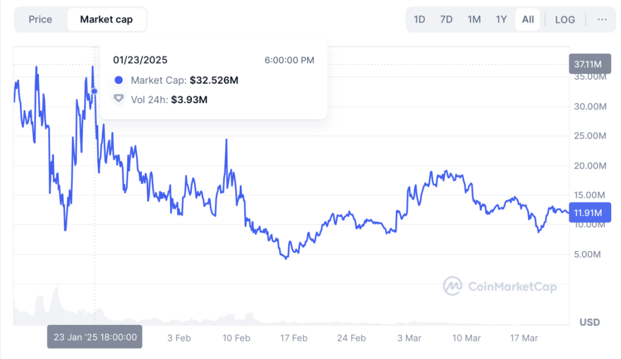The height and width of the screenshot is (359, 621).
Task: Click the blue Market Cap legend dot
Action: pyautogui.click(x=119, y=80)
